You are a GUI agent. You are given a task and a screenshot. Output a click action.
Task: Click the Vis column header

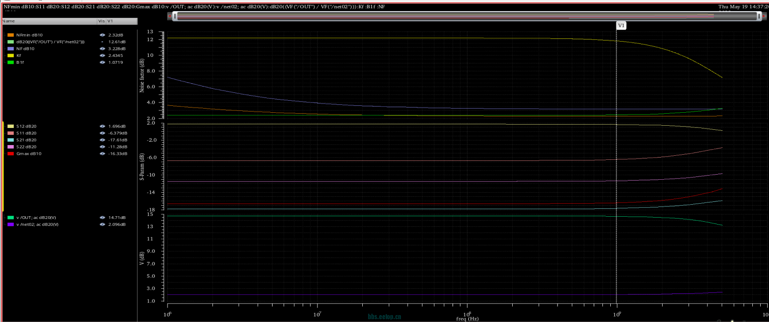click(101, 21)
